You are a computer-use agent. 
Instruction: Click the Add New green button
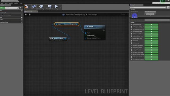click(2, 8)
